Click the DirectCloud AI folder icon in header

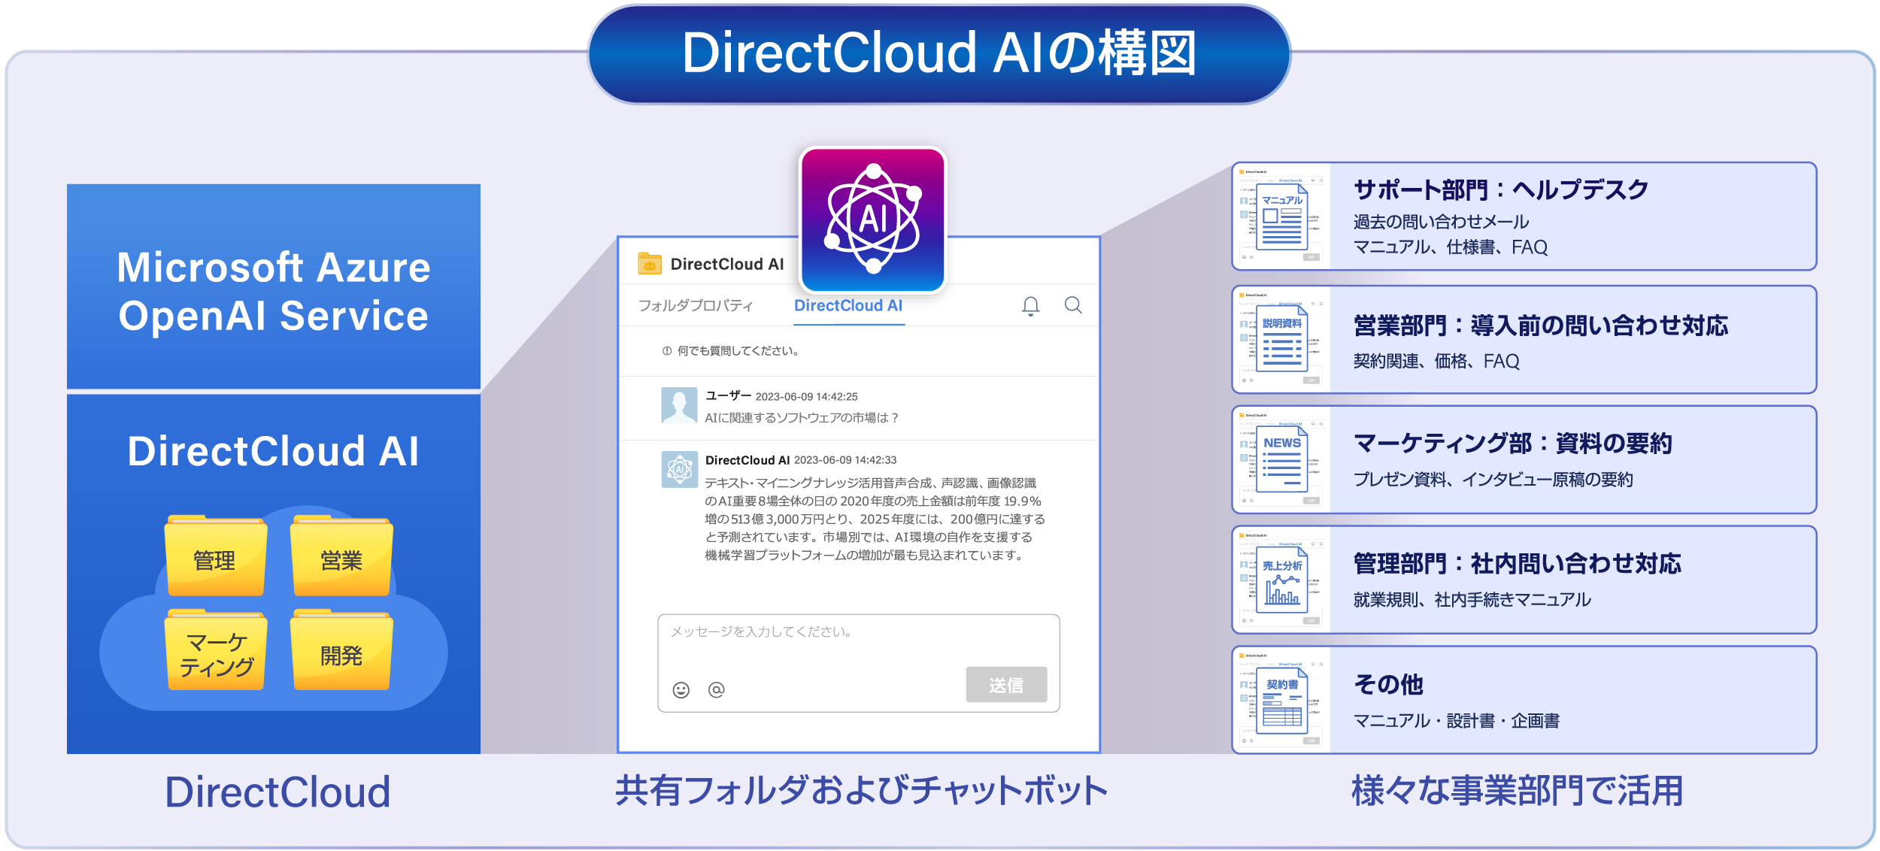649,263
